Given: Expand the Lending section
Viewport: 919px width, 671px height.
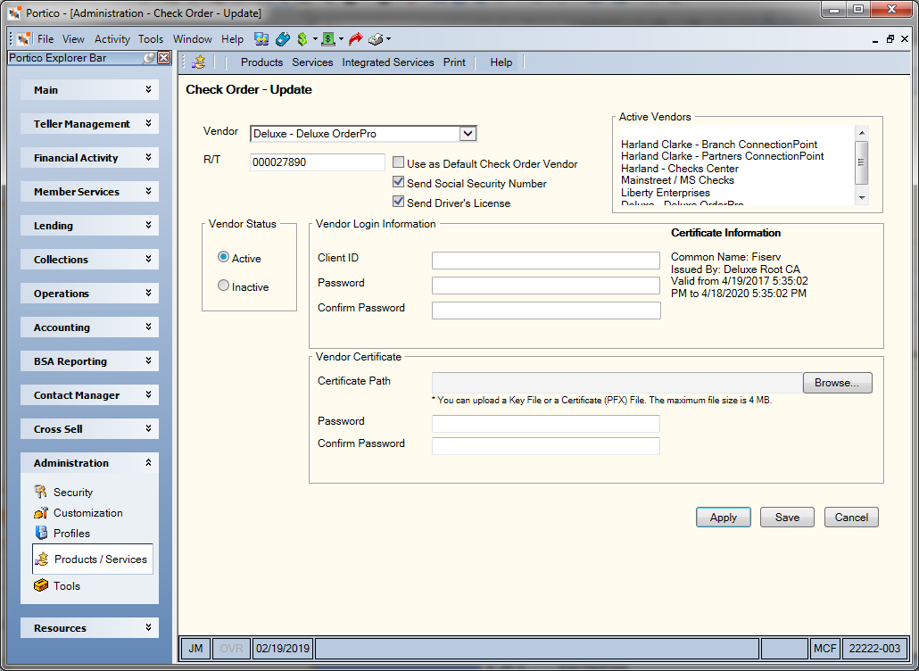Looking at the screenshot, I should tap(90, 226).
